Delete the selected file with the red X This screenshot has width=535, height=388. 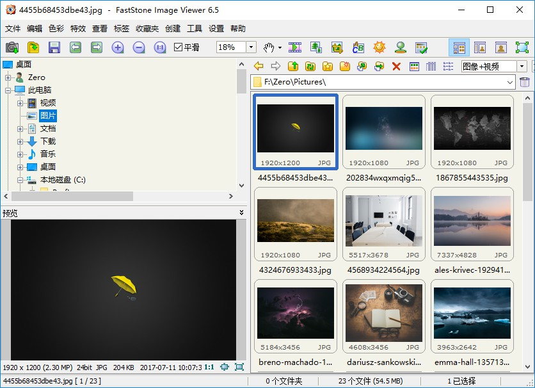pyautogui.click(x=397, y=66)
